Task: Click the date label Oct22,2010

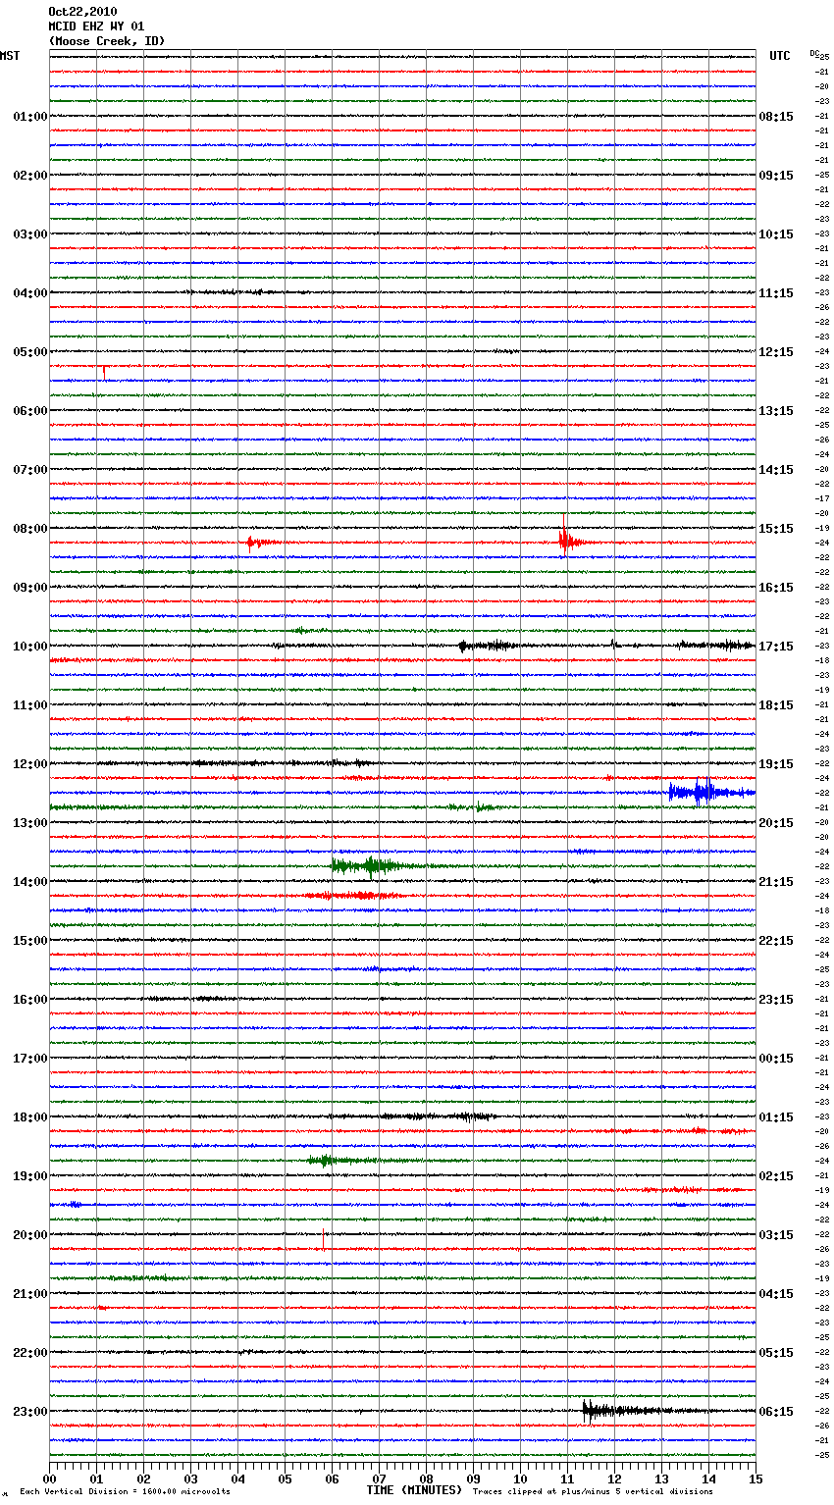Action: (x=82, y=12)
